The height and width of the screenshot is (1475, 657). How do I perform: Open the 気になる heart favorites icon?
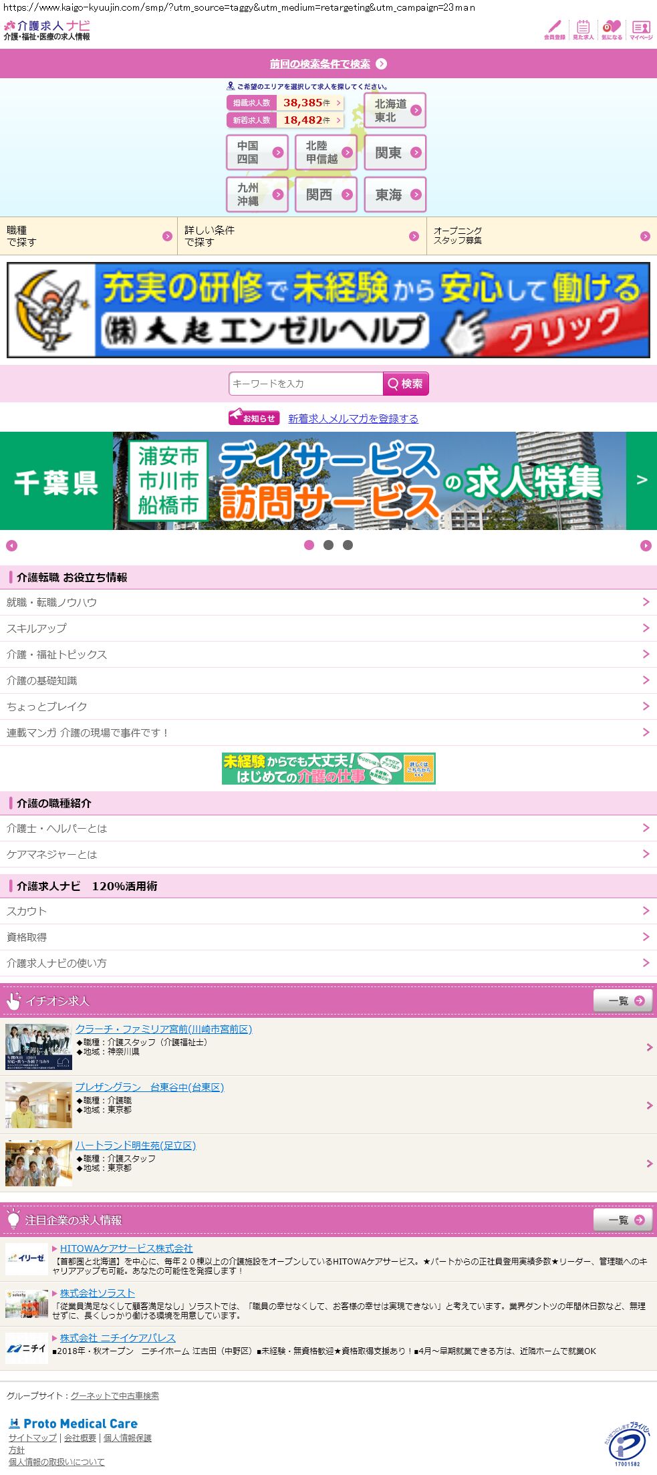[612, 29]
